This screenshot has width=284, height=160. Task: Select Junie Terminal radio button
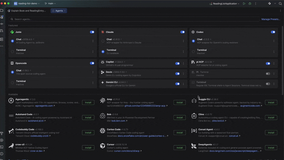pyautogui.click(x=12, y=52)
